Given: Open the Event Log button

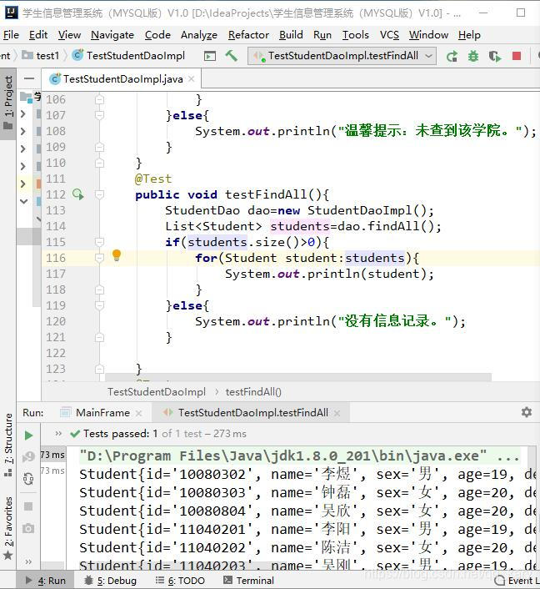Looking at the screenshot, I should coord(517,581).
